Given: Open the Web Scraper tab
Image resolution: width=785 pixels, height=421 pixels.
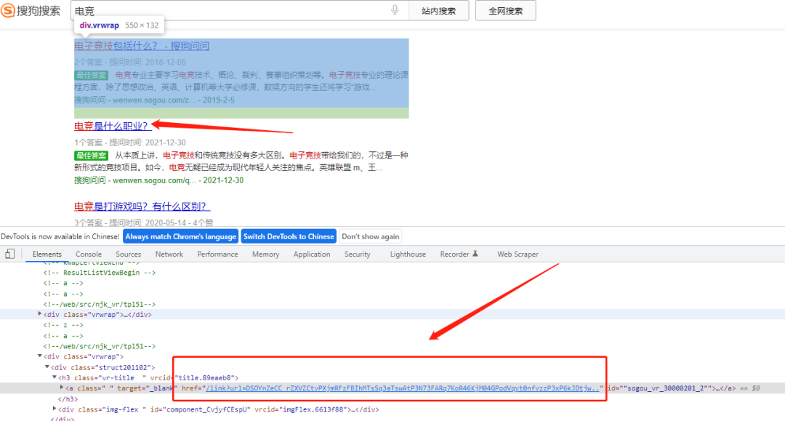Looking at the screenshot, I should point(518,254).
